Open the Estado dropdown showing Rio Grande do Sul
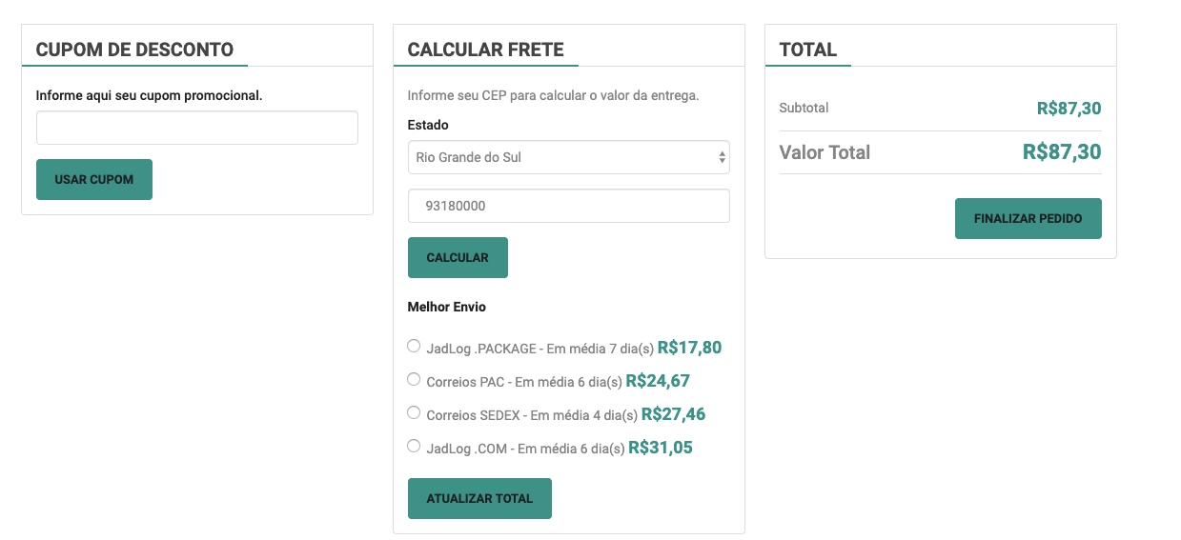 tap(568, 158)
